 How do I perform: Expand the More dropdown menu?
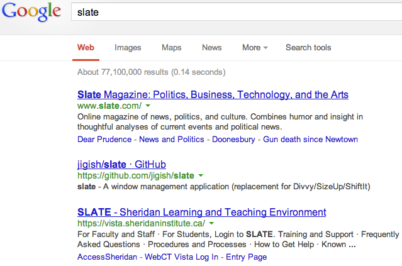[x=255, y=47]
